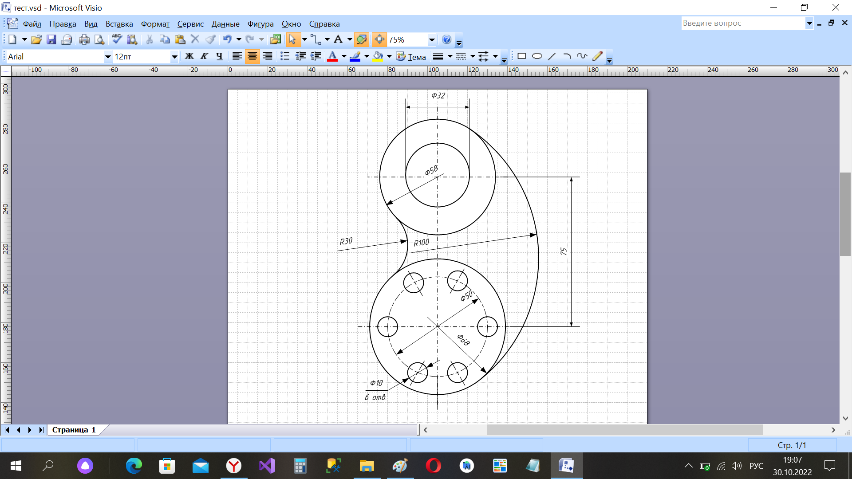
Task: Switch to Страница-1 page tab
Action: tap(74, 430)
